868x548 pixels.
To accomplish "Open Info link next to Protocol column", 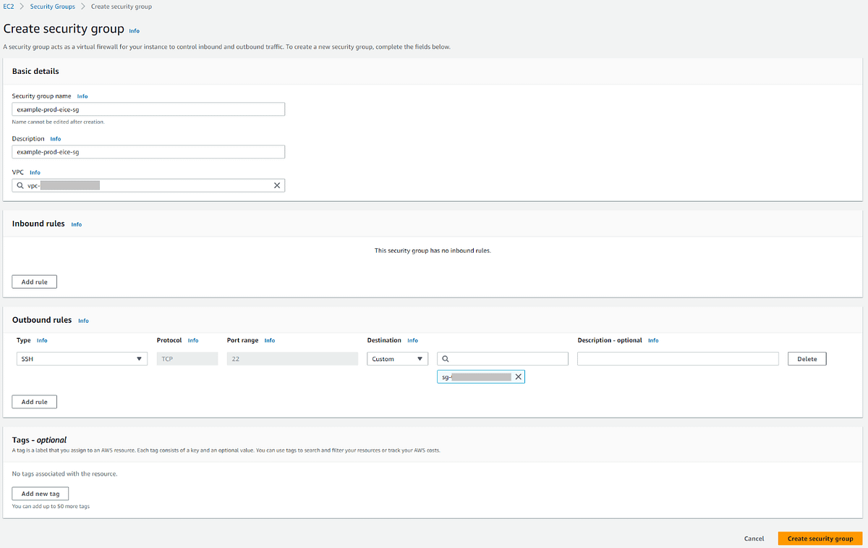I will (193, 340).
